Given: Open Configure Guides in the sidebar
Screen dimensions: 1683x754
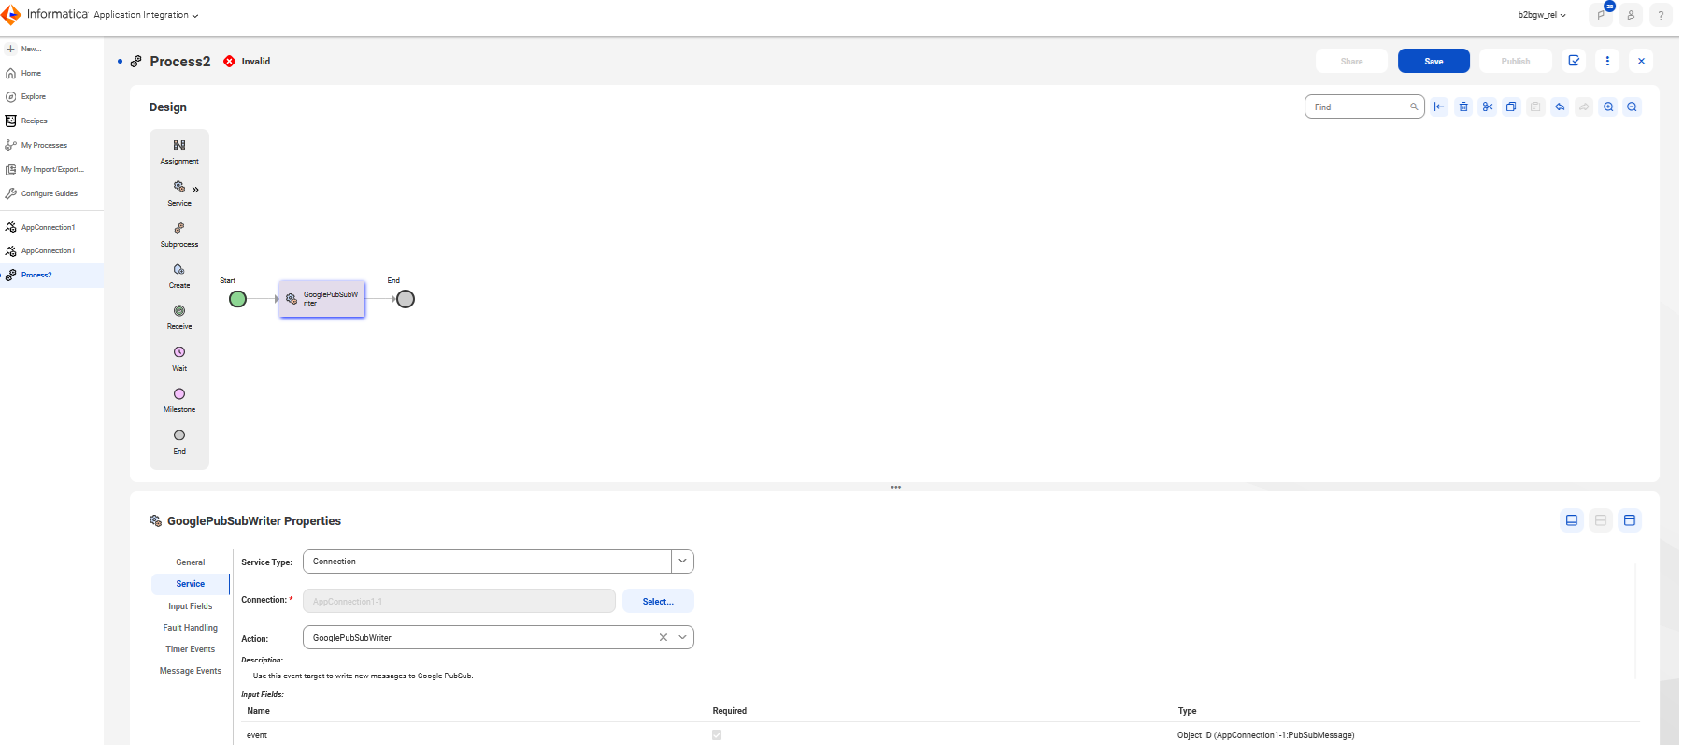Looking at the screenshot, I should 49,193.
